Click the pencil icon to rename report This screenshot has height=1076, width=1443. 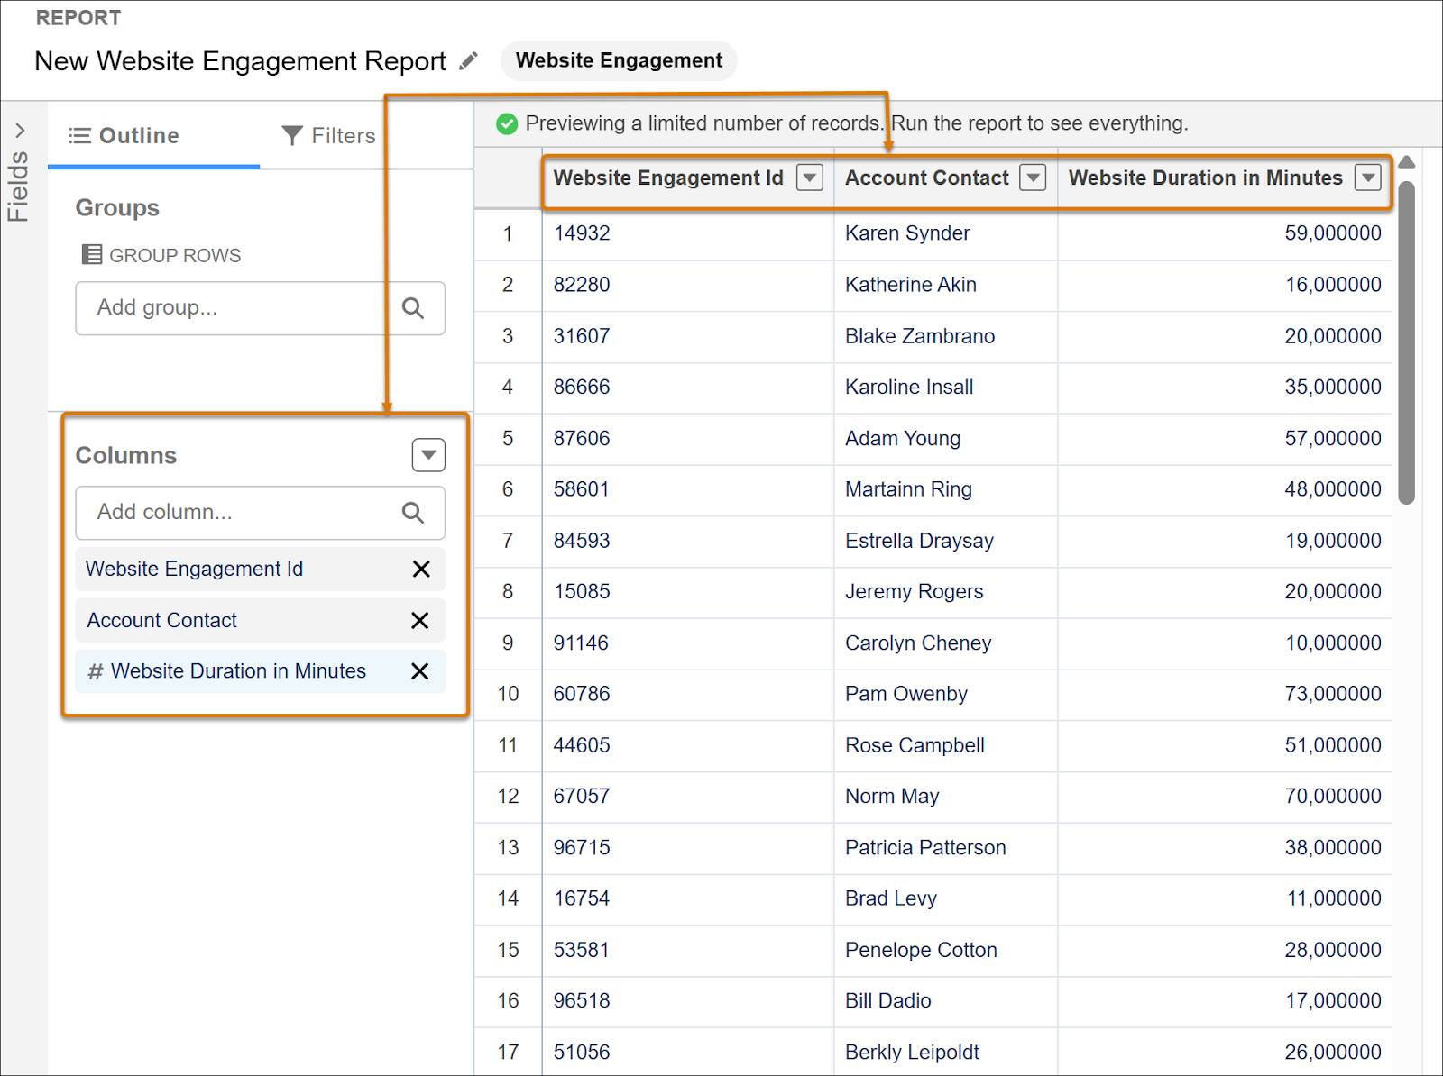pyautogui.click(x=468, y=61)
